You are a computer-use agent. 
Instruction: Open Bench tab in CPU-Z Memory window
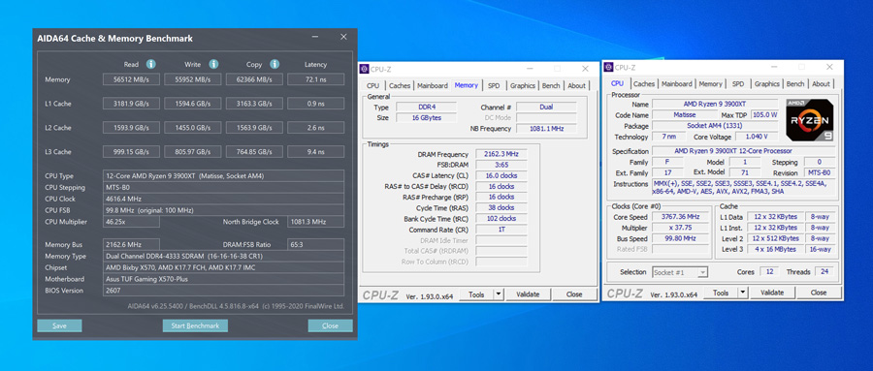pyautogui.click(x=551, y=85)
